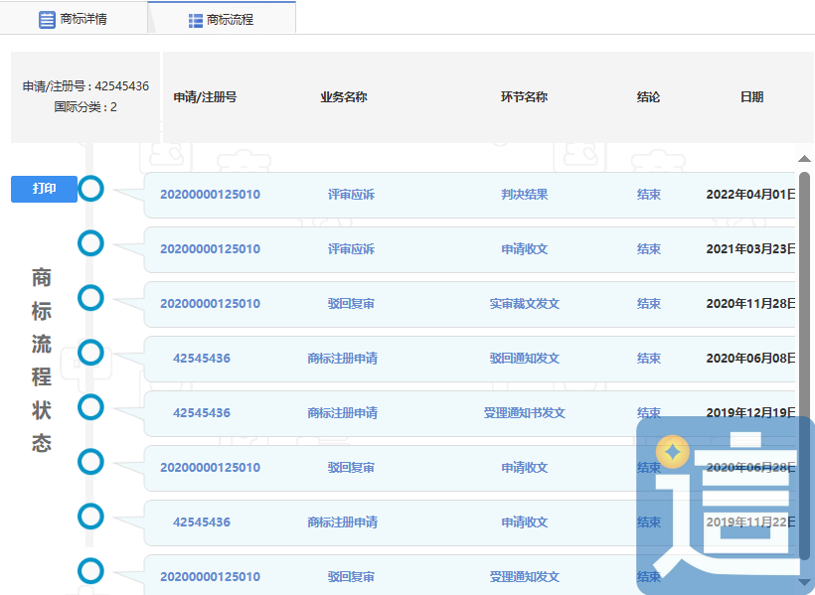Click the timeline circle for 实审裁文发文 row
This screenshot has width=815, height=595.
pos(91,298)
